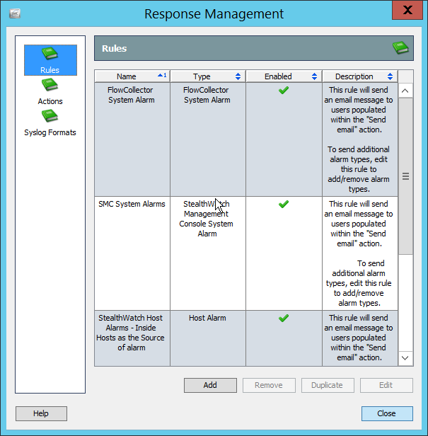The image size is (428, 436).
Task: Open the Actions section icon
Action: point(50,86)
